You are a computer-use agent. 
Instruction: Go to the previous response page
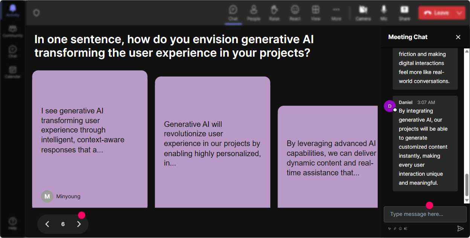47,224
